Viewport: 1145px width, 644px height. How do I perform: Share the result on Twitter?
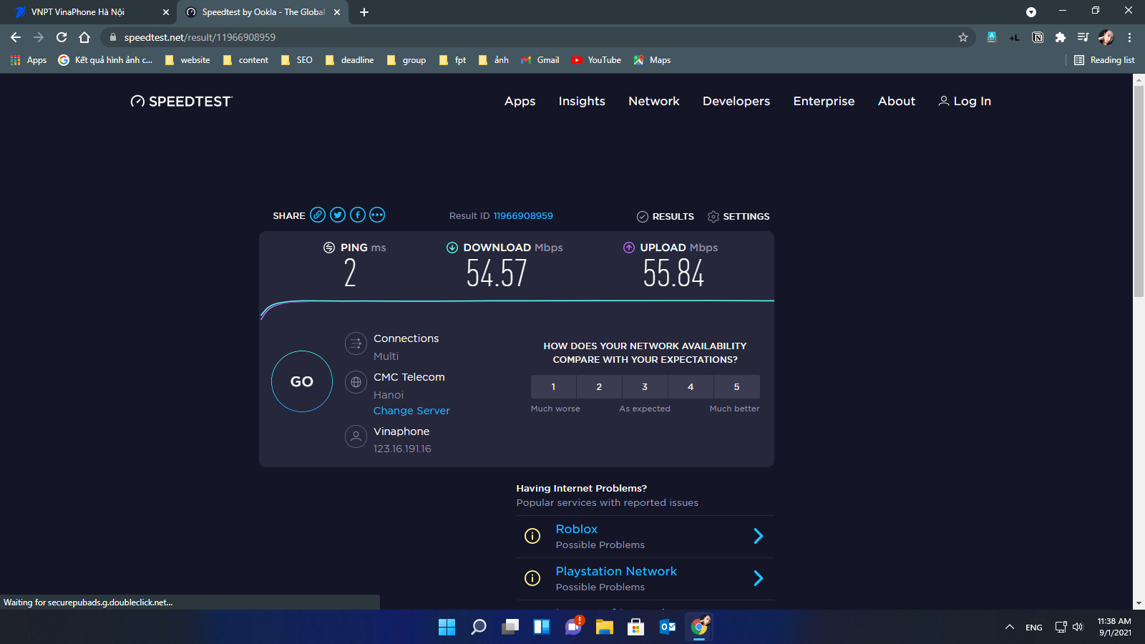[x=338, y=215]
